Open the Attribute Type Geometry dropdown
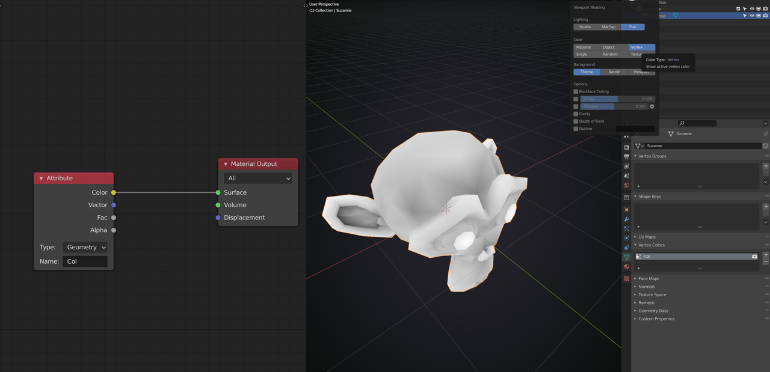 [85, 247]
